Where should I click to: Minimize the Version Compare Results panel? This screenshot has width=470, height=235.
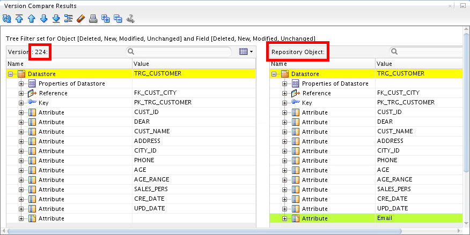pos(463,6)
